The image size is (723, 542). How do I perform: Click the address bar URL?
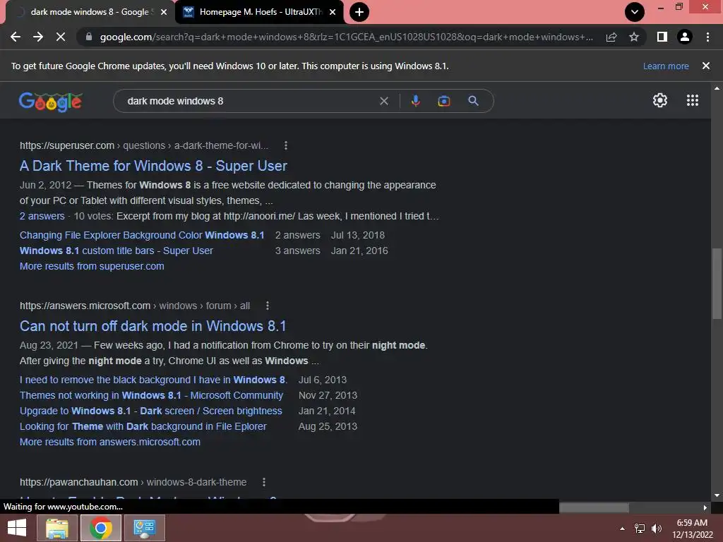click(x=347, y=37)
